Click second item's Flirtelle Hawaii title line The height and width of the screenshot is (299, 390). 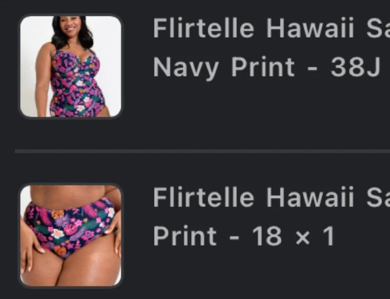[272, 197]
